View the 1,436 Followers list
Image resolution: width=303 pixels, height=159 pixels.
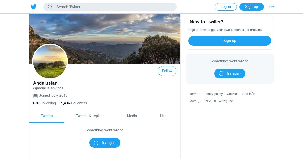click(x=74, y=103)
